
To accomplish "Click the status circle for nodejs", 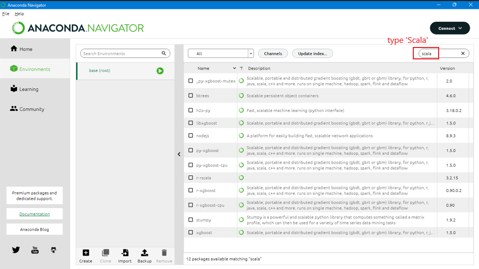I will [242, 135].
